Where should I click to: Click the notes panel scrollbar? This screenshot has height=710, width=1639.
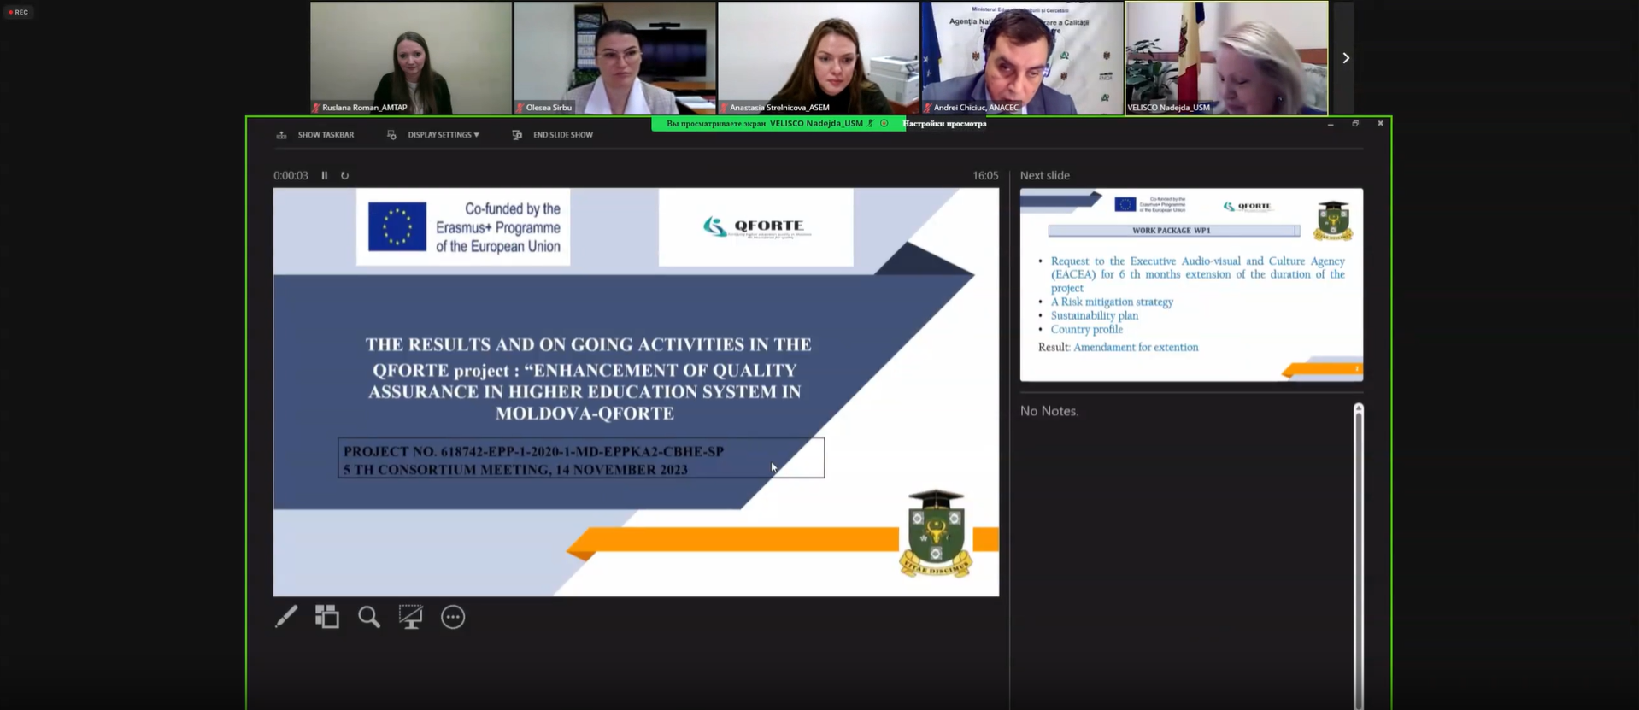coord(1358,555)
